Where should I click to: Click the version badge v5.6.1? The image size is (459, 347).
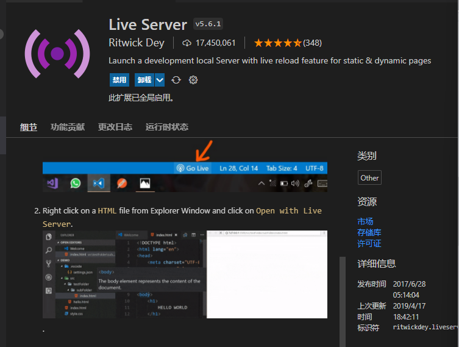[x=208, y=24]
